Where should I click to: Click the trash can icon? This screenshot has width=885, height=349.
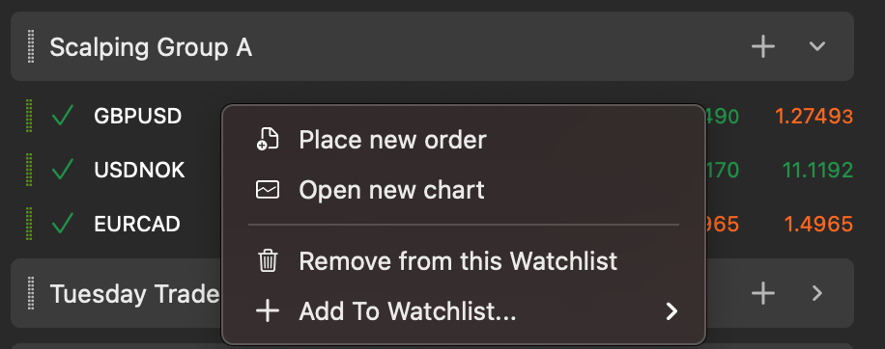pos(268,260)
